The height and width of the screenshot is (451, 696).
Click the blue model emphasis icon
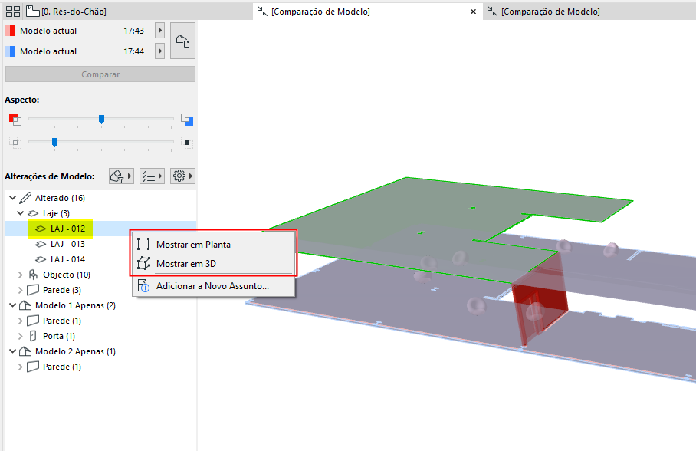pyautogui.click(x=187, y=119)
